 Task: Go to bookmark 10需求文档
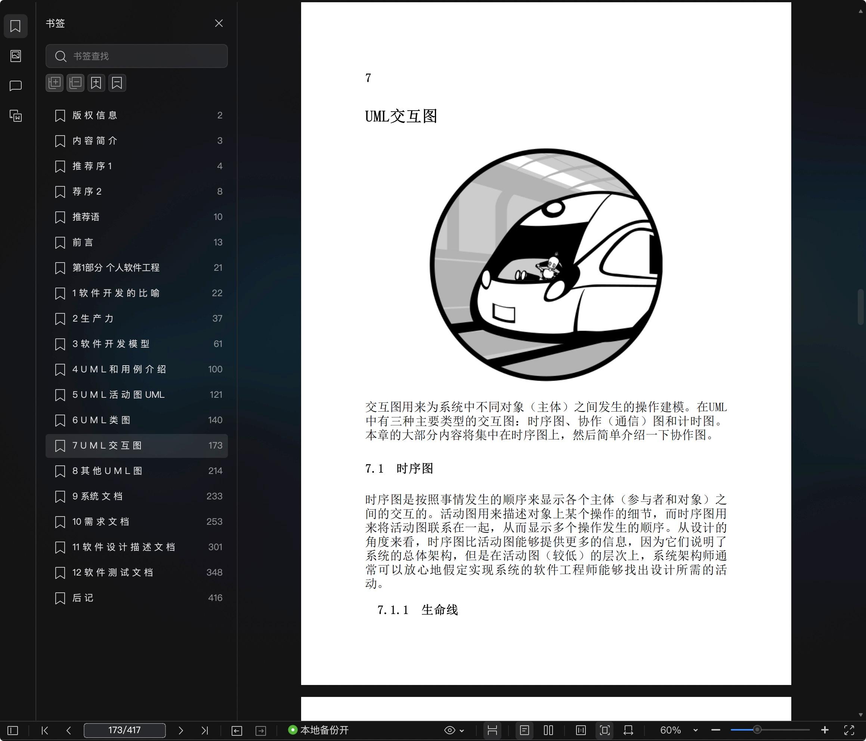(137, 522)
